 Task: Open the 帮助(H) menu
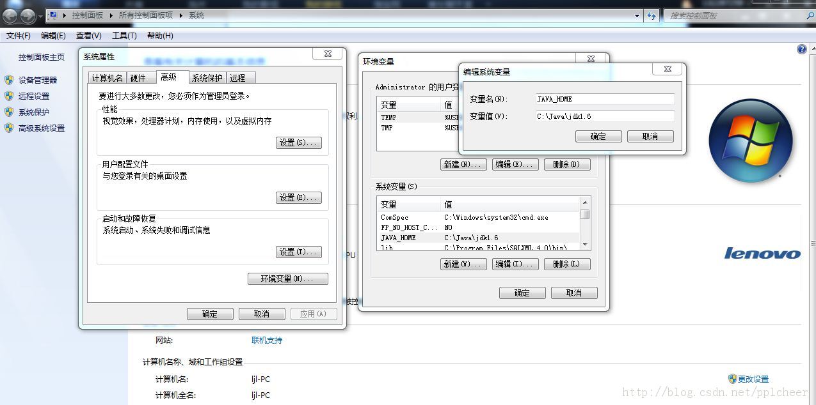(x=160, y=36)
